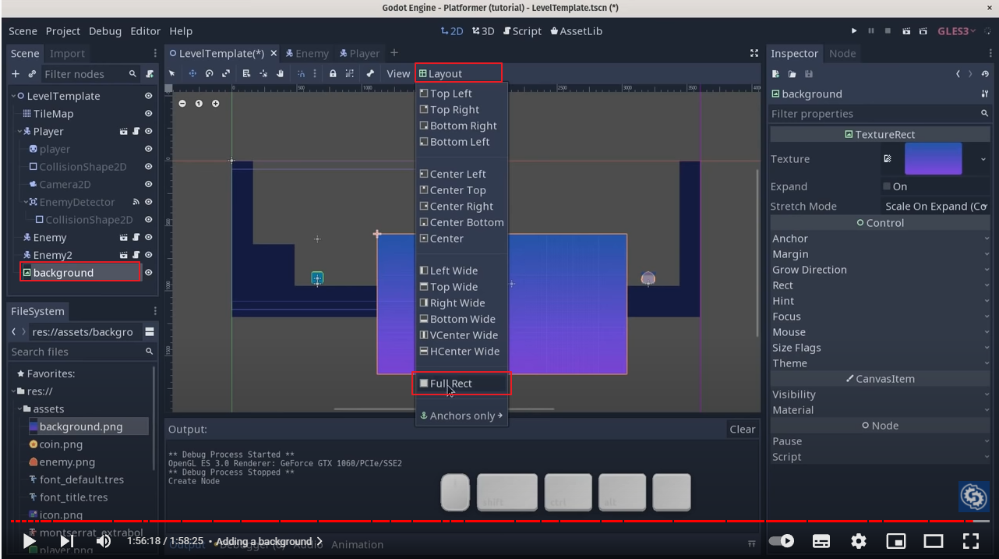This screenshot has height=559, width=999.
Task: Switch to the Import tab
Action: tap(68, 53)
